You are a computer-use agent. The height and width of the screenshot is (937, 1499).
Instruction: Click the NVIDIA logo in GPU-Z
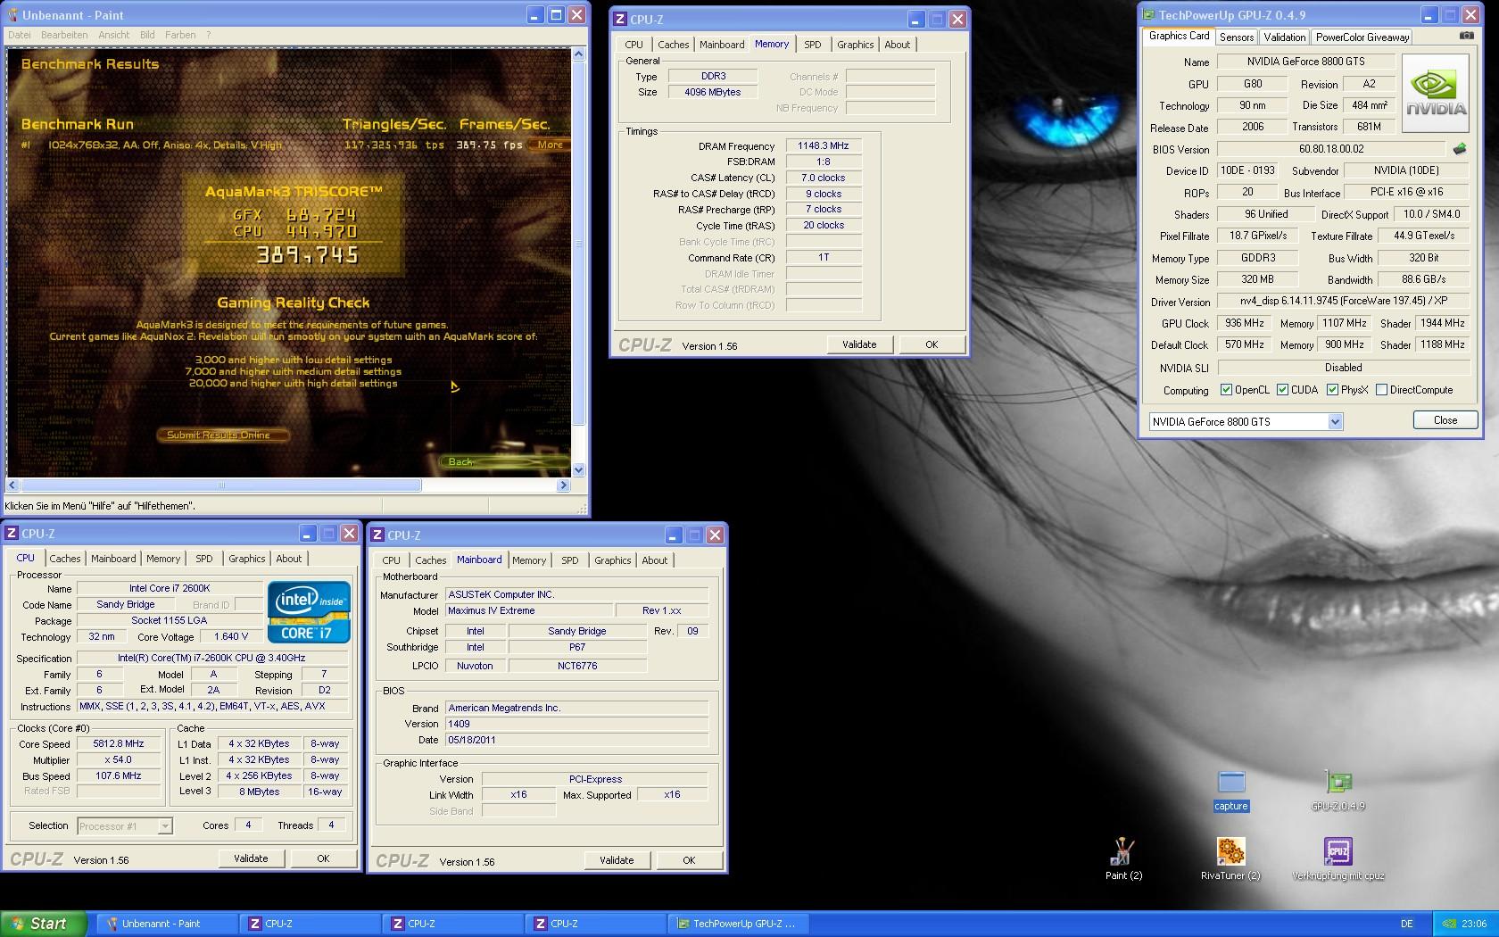[1436, 94]
